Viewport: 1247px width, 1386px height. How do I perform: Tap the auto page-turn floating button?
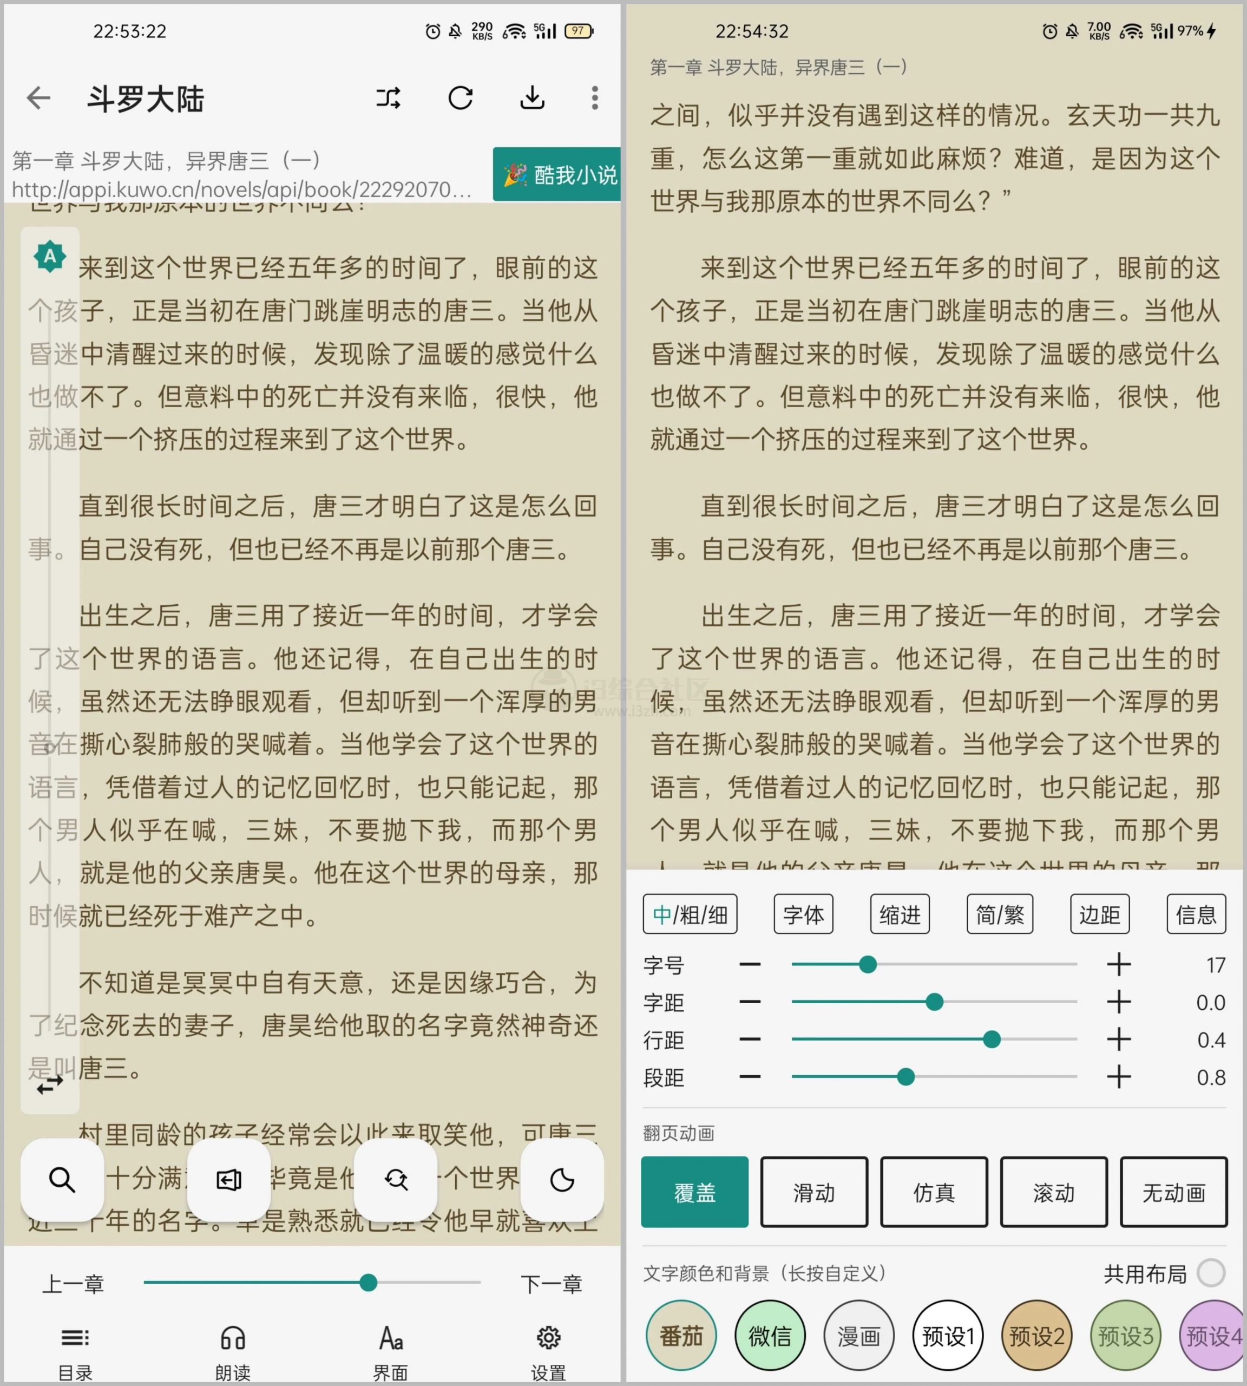(228, 1179)
